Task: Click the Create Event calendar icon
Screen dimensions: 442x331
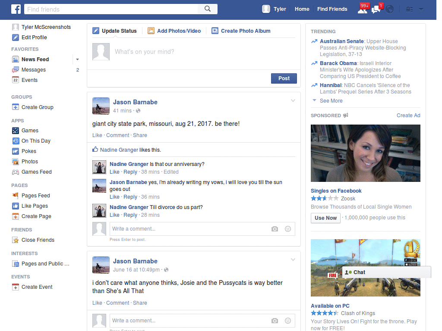Action: pyautogui.click(x=16, y=287)
